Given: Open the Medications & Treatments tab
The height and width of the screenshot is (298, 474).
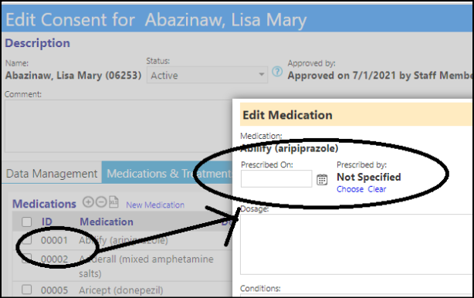Looking at the screenshot, I should tap(167, 173).
